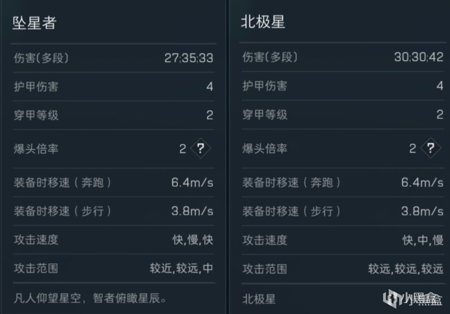Click the 北极星 description text at the bottom
This screenshot has height=314, width=450.
coord(259,299)
